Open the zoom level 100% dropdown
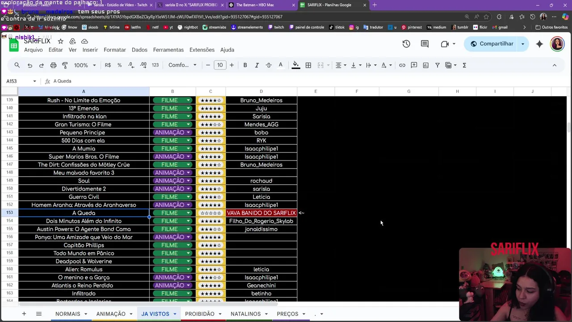 coord(85,65)
